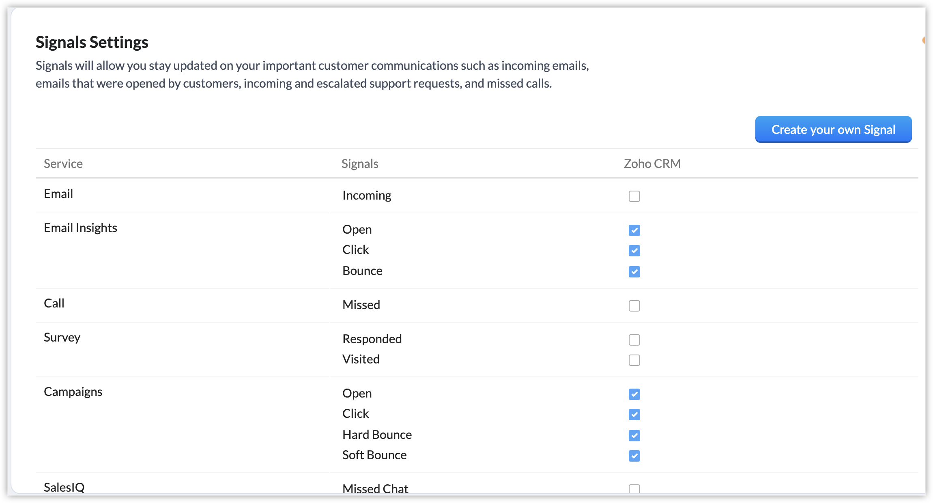Screen dimensions: 933x503
Task: Uncheck the Email Insights Open signal
Action: coord(634,230)
